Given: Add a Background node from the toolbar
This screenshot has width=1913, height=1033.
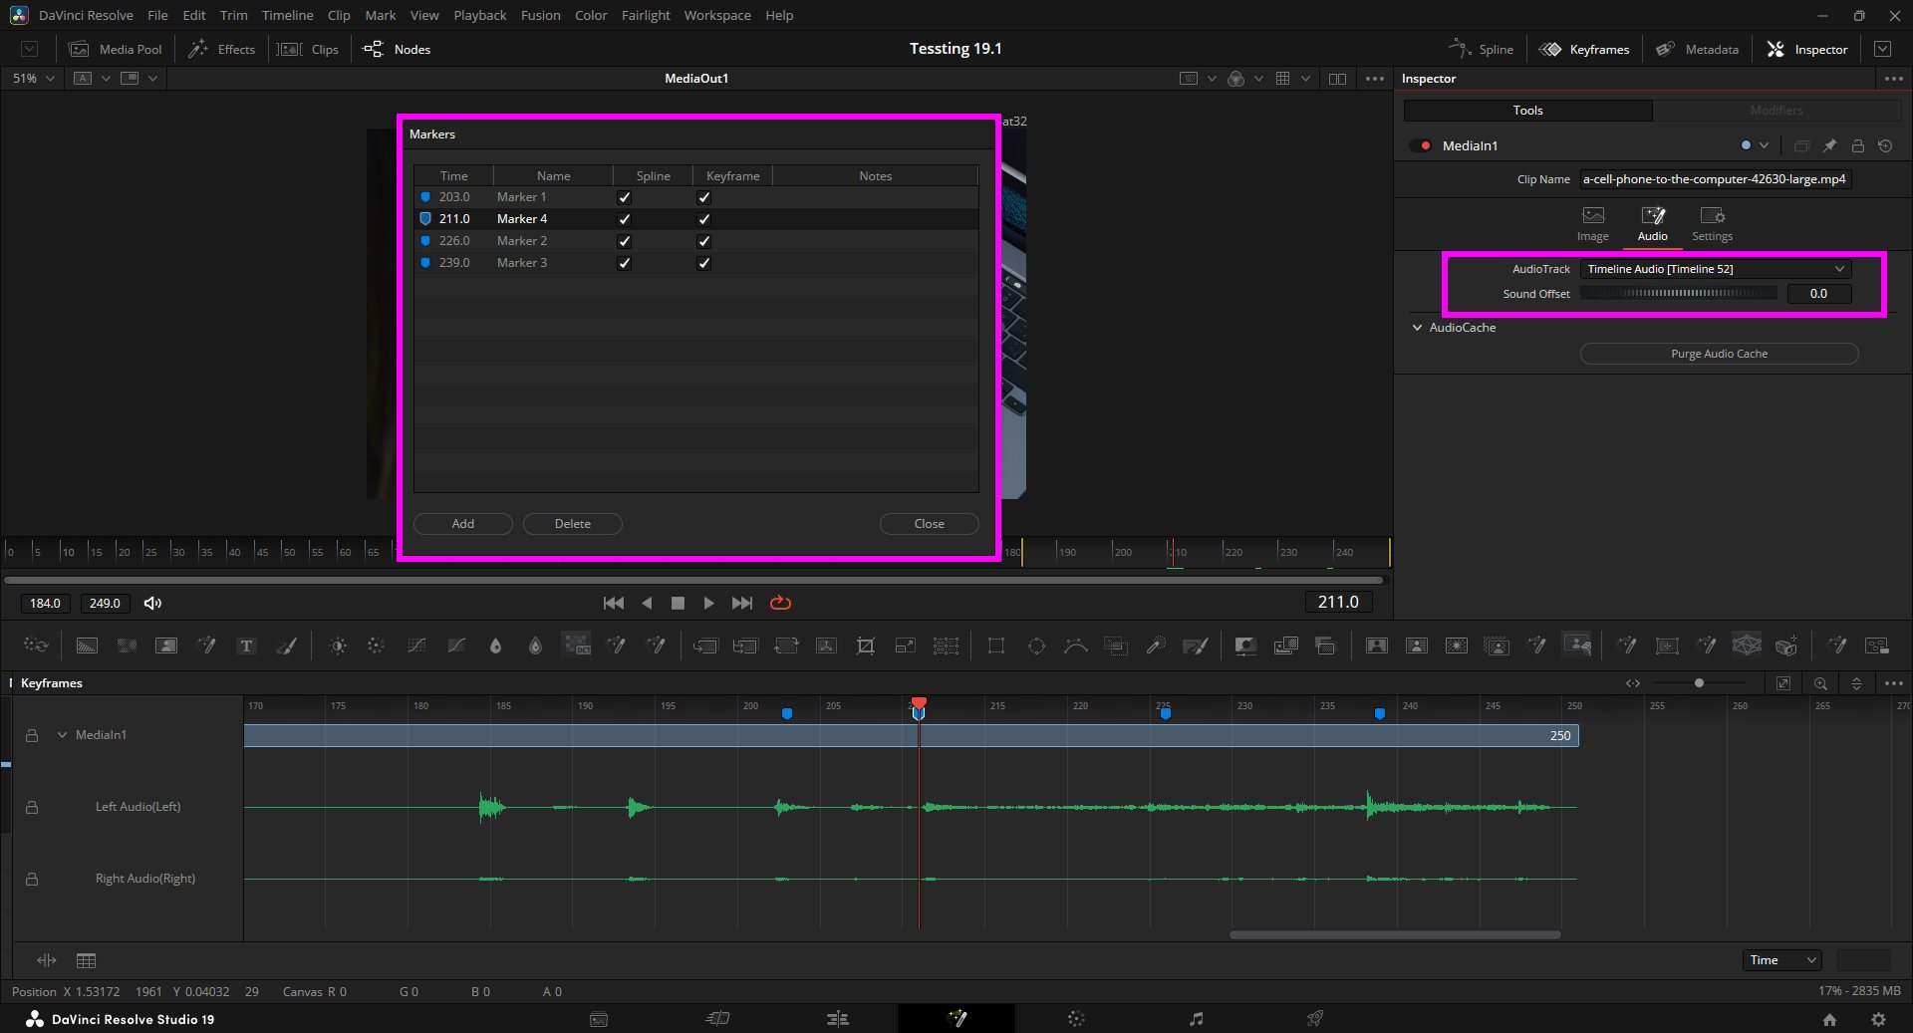Looking at the screenshot, I should pos(87,646).
